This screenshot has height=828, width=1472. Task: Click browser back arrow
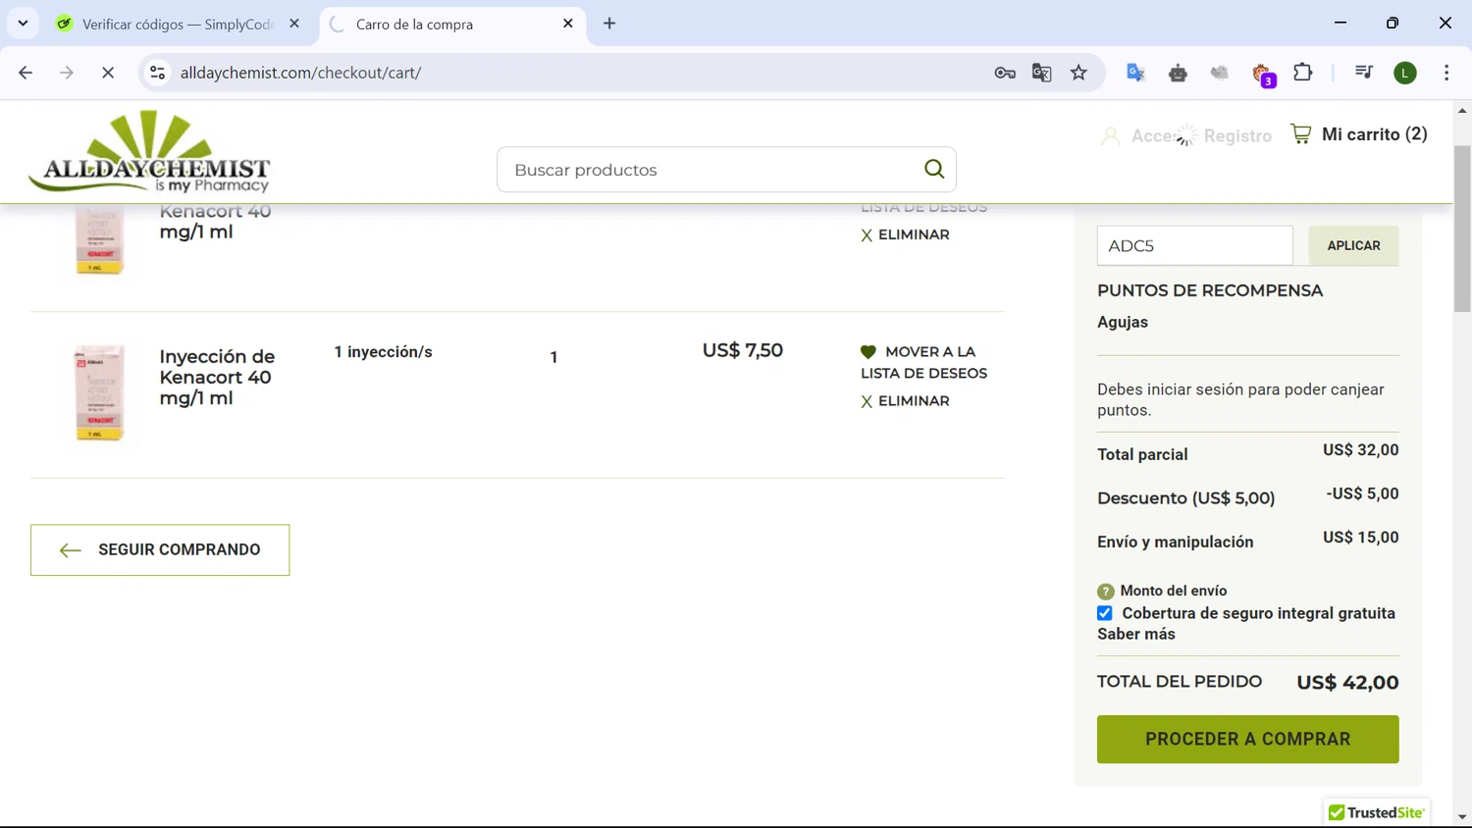coord(26,73)
